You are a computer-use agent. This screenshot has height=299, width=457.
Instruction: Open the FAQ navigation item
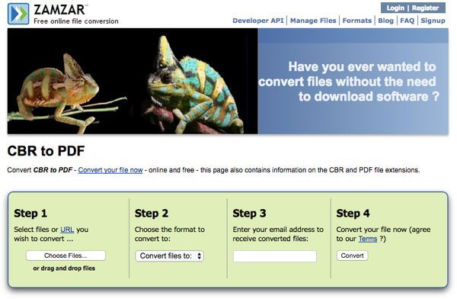(x=407, y=21)
